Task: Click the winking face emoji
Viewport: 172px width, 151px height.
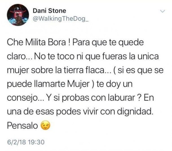Action: [x=45, y=125]
